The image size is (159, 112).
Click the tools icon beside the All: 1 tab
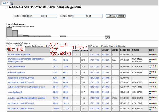coord(12,4)
